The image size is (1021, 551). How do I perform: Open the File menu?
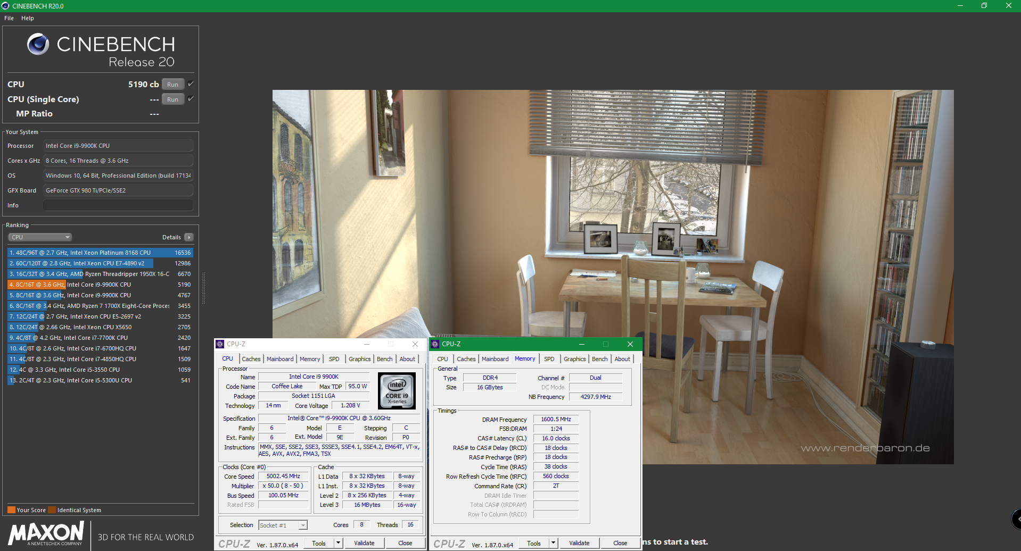click(x=9, y=18)
